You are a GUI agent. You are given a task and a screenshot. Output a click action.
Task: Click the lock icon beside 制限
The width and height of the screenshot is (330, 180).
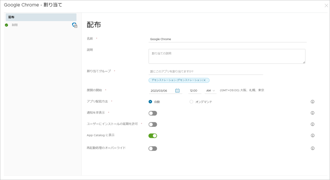coord(75,25)
